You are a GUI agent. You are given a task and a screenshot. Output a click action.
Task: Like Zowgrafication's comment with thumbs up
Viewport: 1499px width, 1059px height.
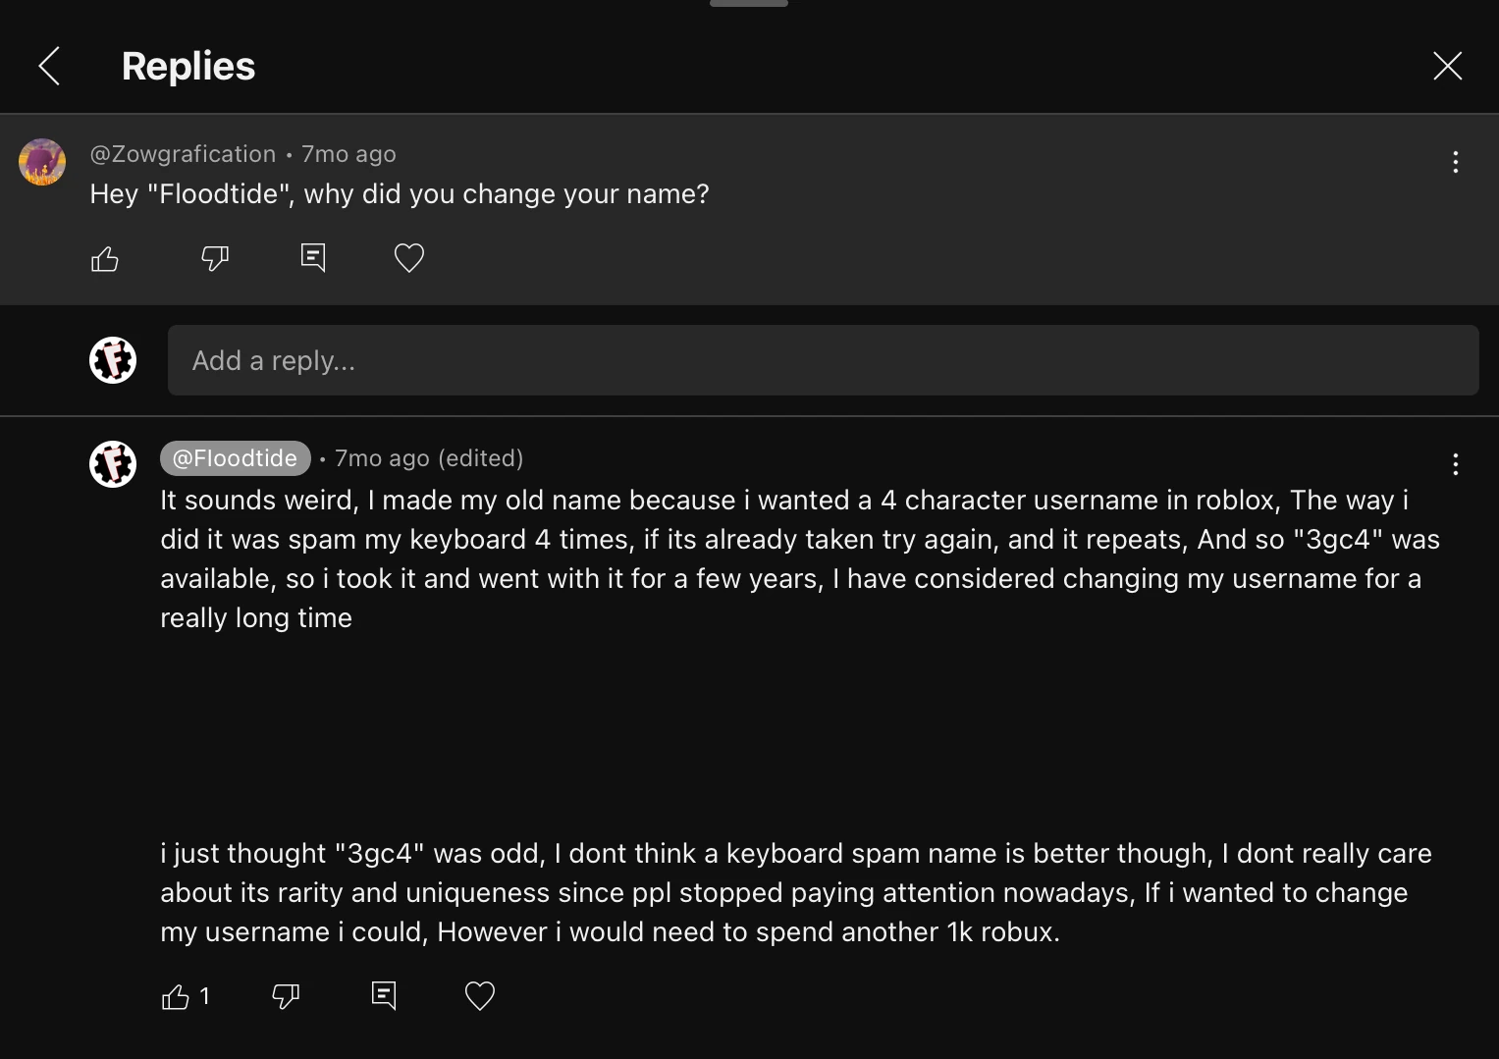coord(105,258)
